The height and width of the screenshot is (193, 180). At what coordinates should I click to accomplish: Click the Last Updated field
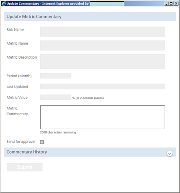pos(102,87)
